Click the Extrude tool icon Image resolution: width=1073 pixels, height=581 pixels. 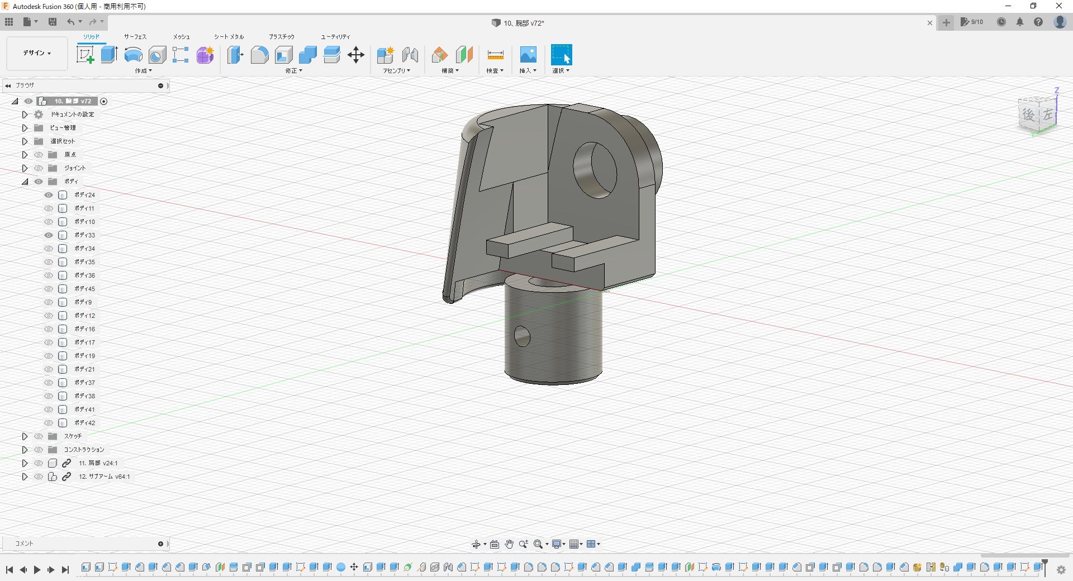109,55
